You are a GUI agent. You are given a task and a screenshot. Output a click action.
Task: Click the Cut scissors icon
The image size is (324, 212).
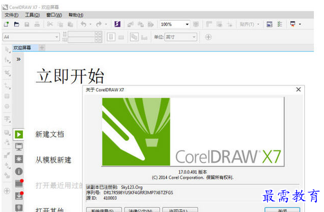(50, 24)
